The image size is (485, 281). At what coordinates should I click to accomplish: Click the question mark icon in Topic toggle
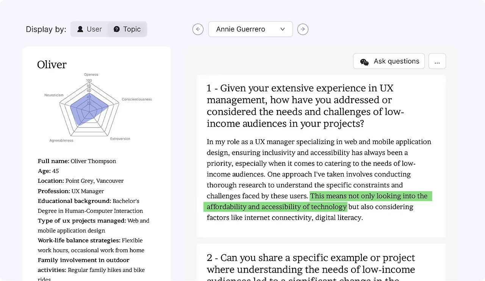point(117,29)
